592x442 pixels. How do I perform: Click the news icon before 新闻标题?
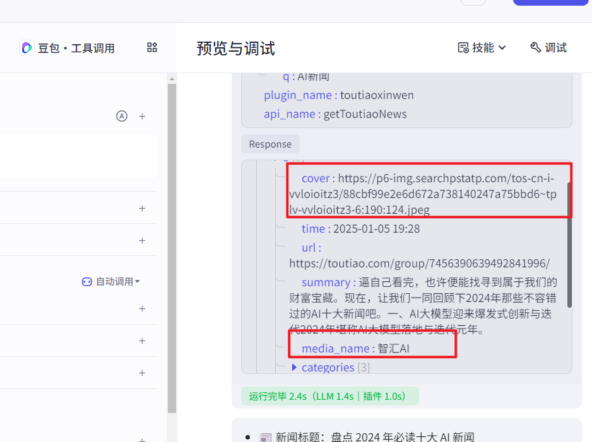coord(266,438)
